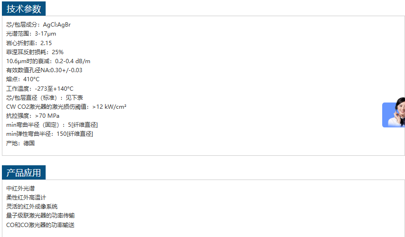Click the 抗拉强度 >70 MPa line
405x237 pixels.
click(x=33, y=115)
